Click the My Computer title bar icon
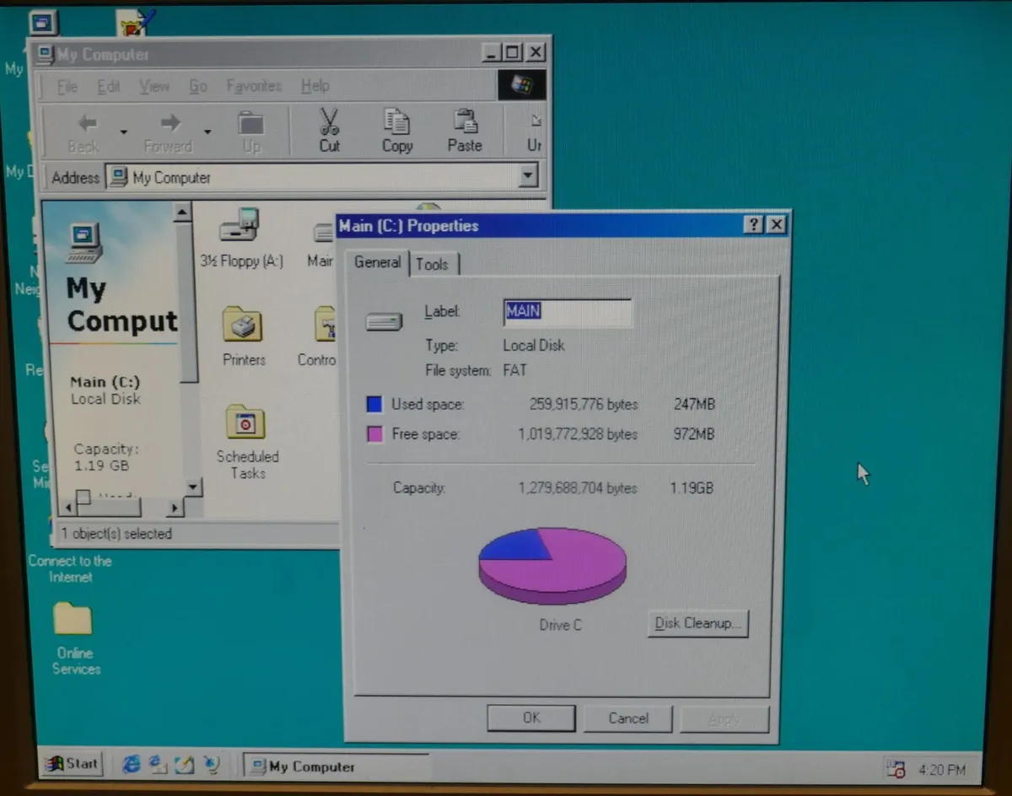This screenshot has width=1012, height=796. click(46, 55)
